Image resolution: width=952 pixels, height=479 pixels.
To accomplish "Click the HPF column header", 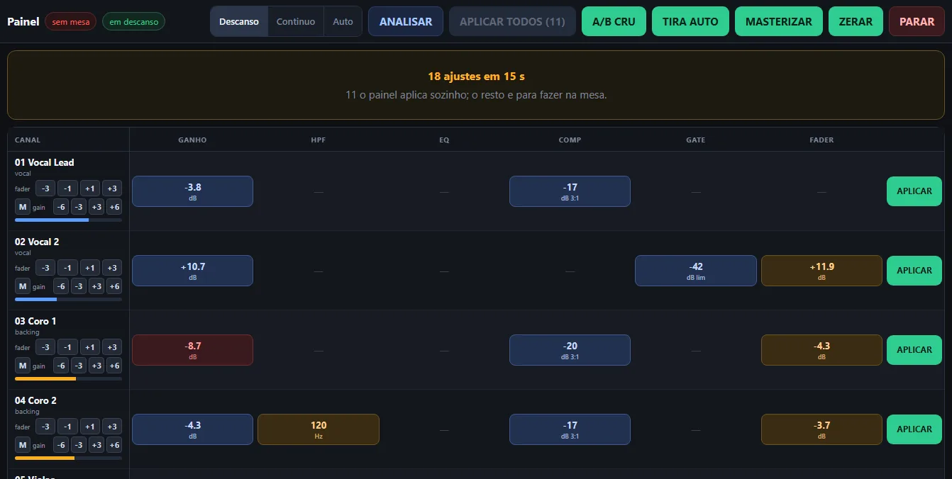I will (x=319, y=140).
